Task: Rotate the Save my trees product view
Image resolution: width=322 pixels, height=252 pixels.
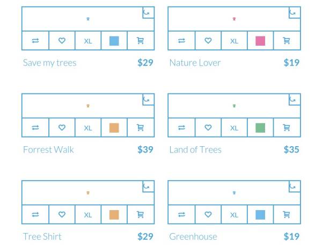Action: (x=148, y=12)
